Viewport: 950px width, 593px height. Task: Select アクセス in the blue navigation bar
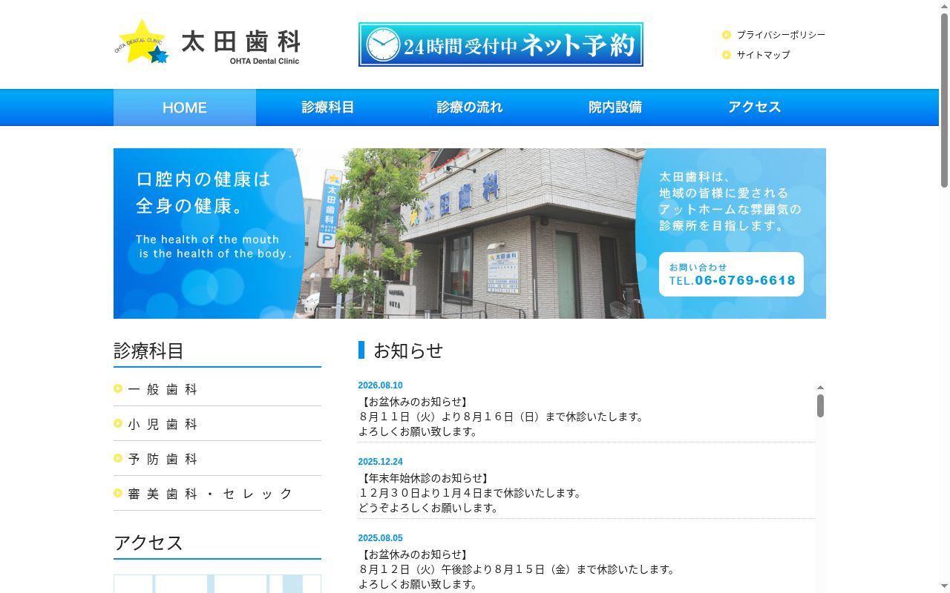(755, 107)
